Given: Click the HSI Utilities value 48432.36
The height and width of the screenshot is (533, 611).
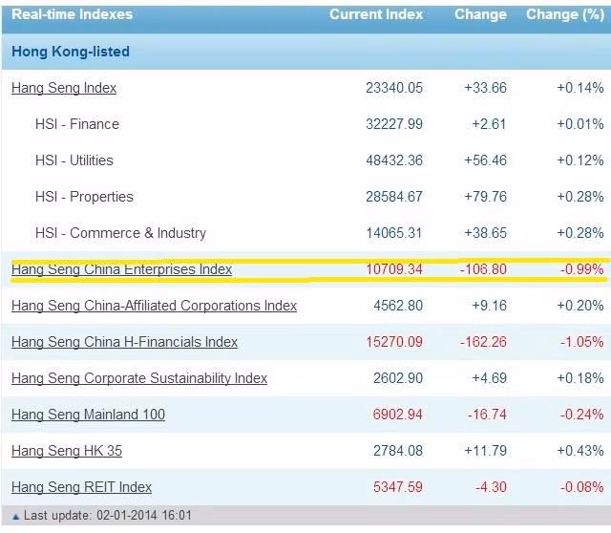Looking at the screenshot, I should (x=394, y=160).
